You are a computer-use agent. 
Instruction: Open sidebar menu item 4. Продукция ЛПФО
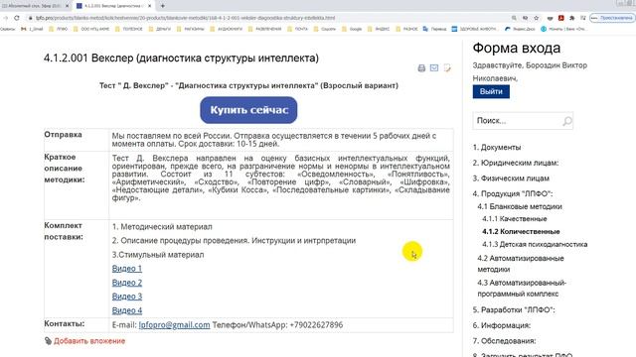513,194
